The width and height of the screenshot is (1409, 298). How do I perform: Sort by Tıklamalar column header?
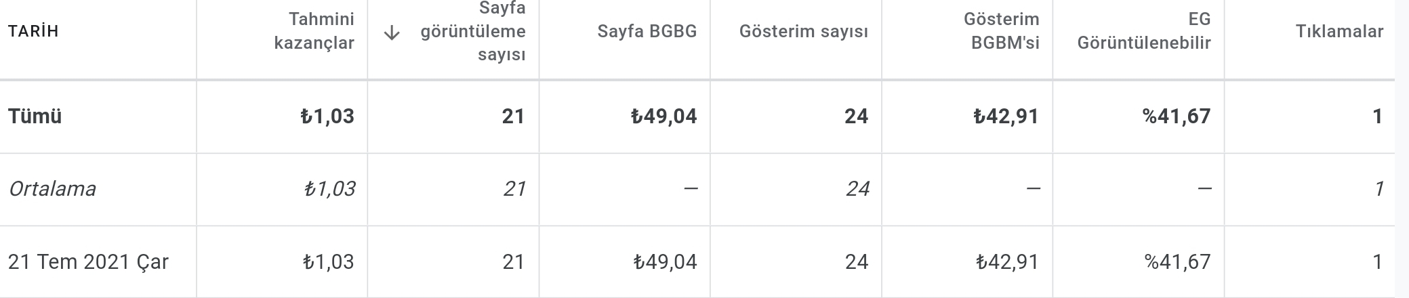(1339, 31)
